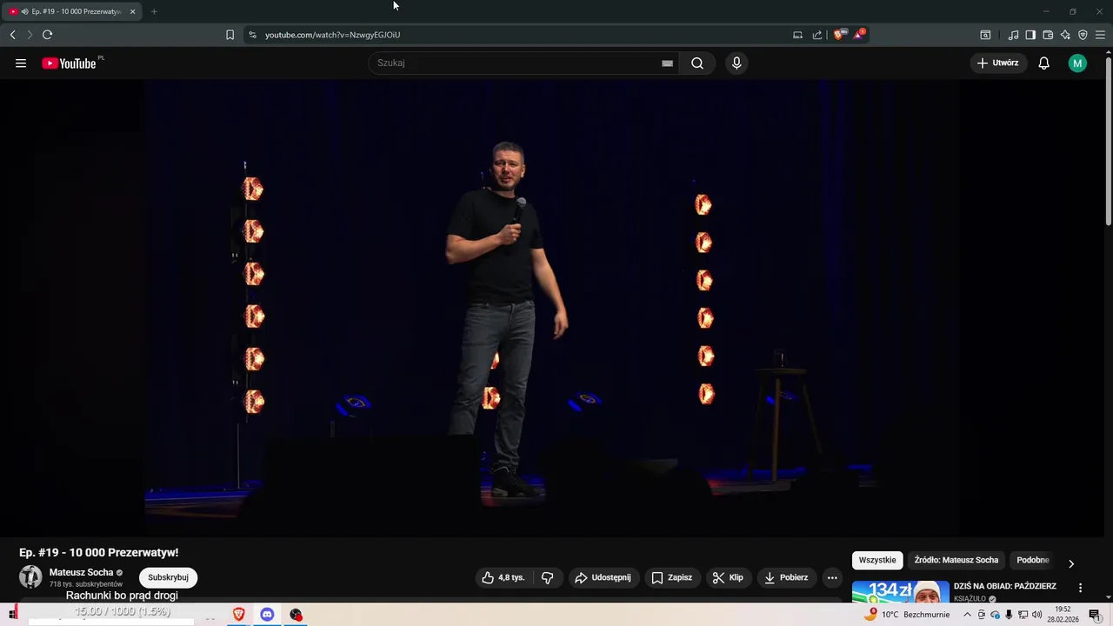Open microphone tray icon
1113x626 pixels.
point(1009,615)
